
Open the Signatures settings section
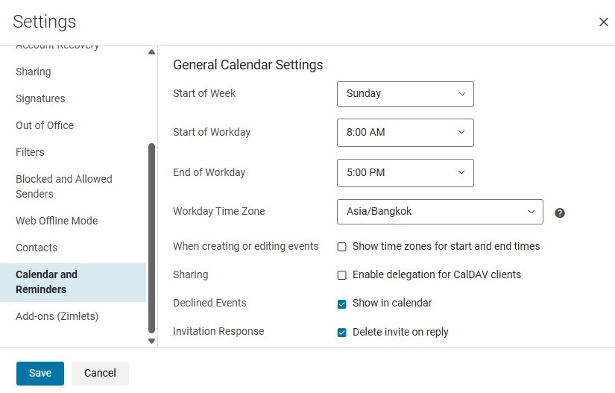tap(40, 98)
